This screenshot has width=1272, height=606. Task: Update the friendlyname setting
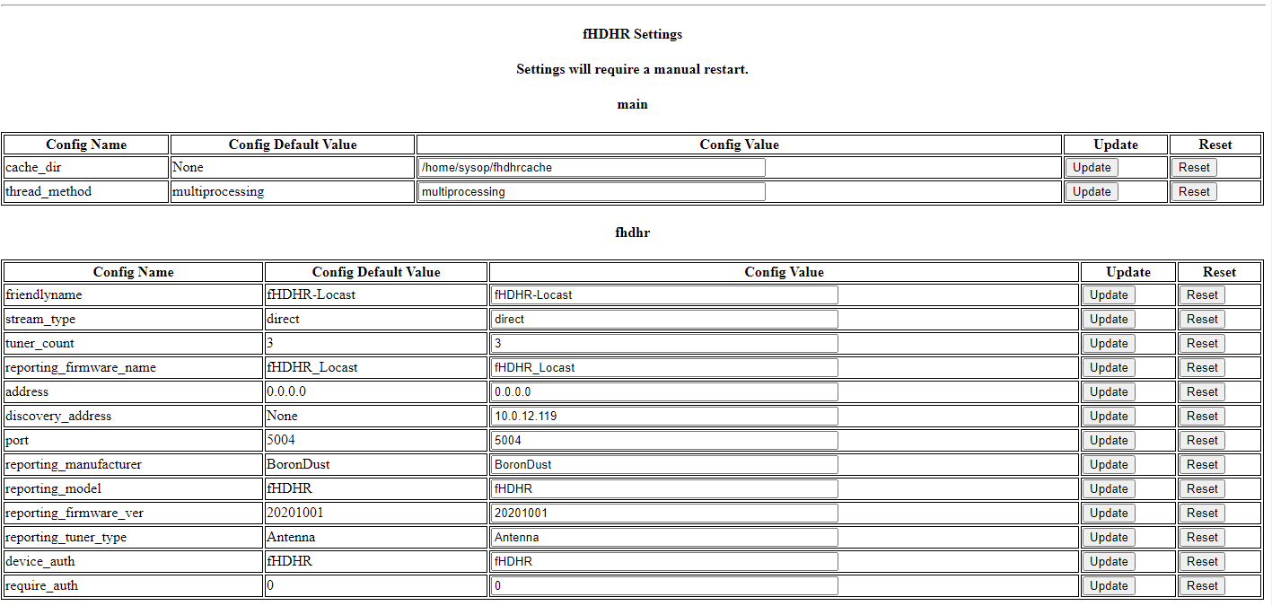point(1109,295)
